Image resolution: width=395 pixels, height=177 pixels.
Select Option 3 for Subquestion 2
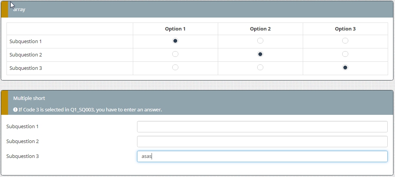click(345, 54)
